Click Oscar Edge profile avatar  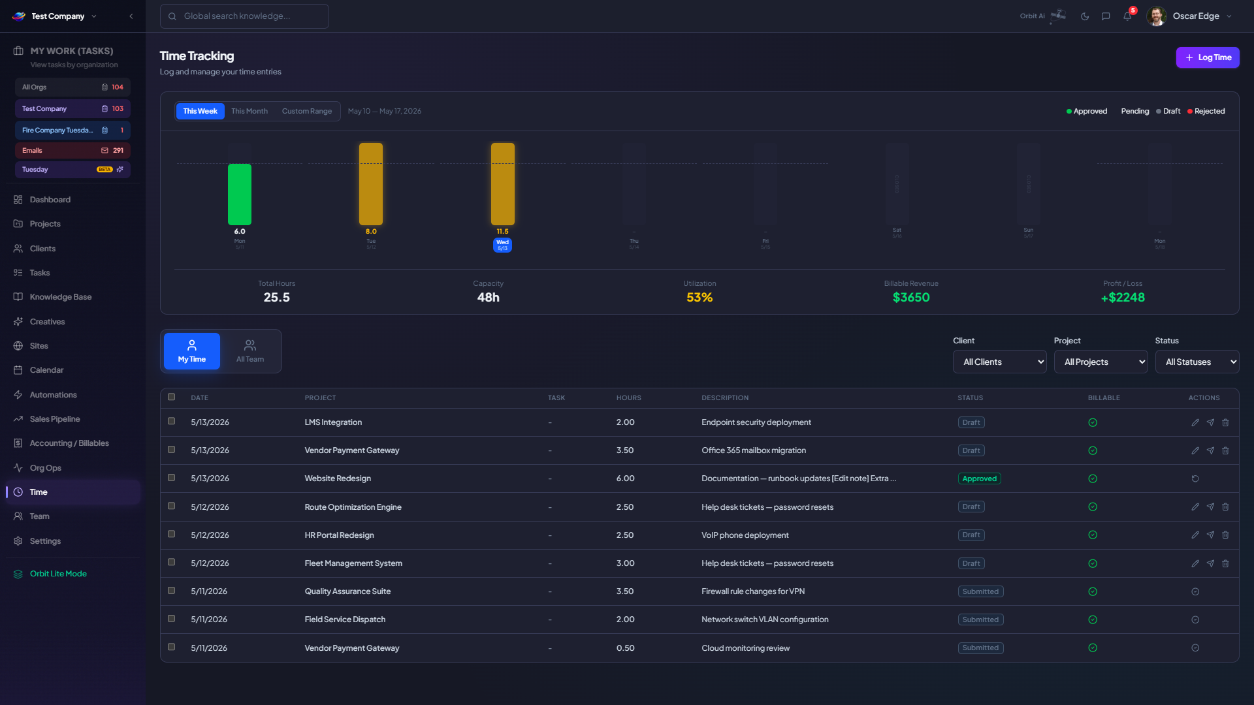point(1156,16)
